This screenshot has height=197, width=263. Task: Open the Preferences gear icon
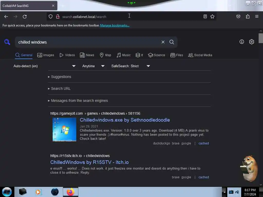pyautogui.click(x=251, y=42)
